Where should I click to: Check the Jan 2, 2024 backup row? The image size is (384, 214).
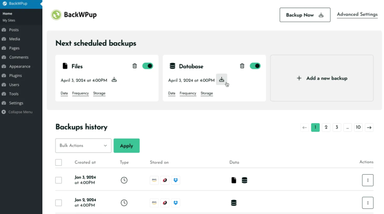click(58, 203)
